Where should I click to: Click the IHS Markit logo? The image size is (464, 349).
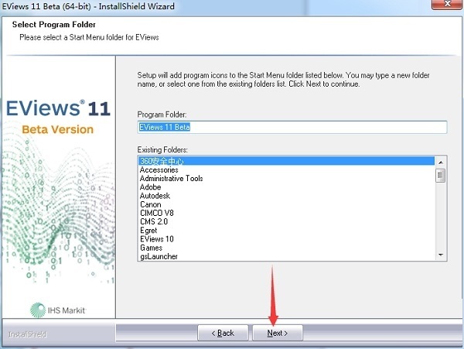[58, 310]
